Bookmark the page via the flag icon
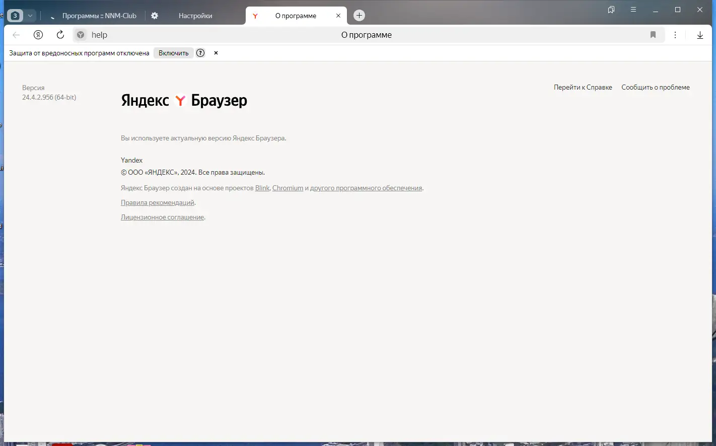 click(653, 35)
